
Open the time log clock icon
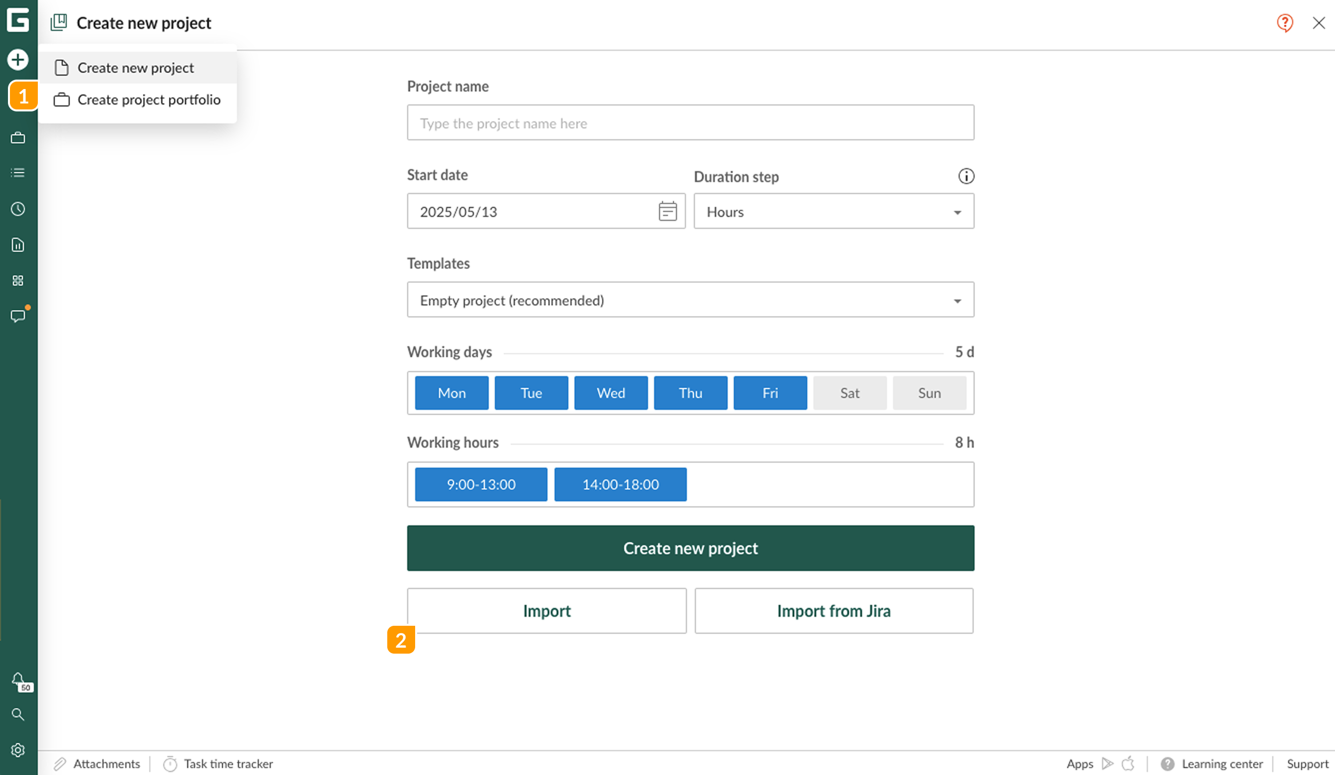tap(18, 208)
